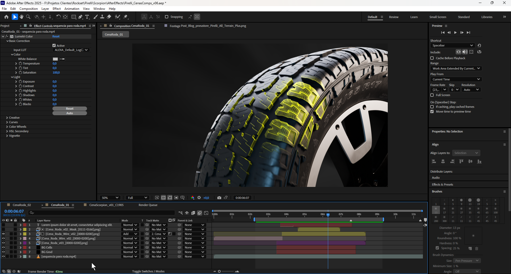
Task: Open the Animation menu
Action: 72,9
